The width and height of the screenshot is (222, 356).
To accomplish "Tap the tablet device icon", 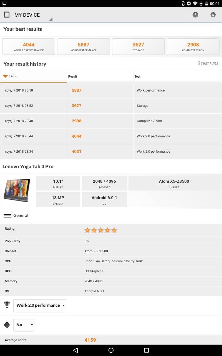I will pos(7,15).
